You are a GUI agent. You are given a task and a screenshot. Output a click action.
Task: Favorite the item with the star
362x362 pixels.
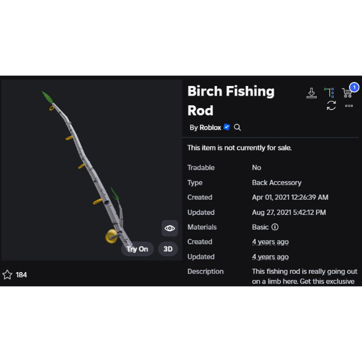[7, 275]
